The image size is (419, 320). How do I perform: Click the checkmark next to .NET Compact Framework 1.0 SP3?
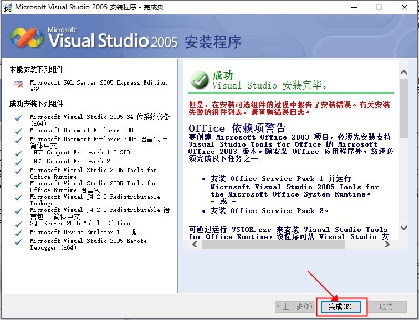[x=19, y=153]
